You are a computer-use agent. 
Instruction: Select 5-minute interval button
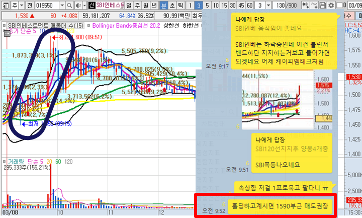(x=207, y=5)
